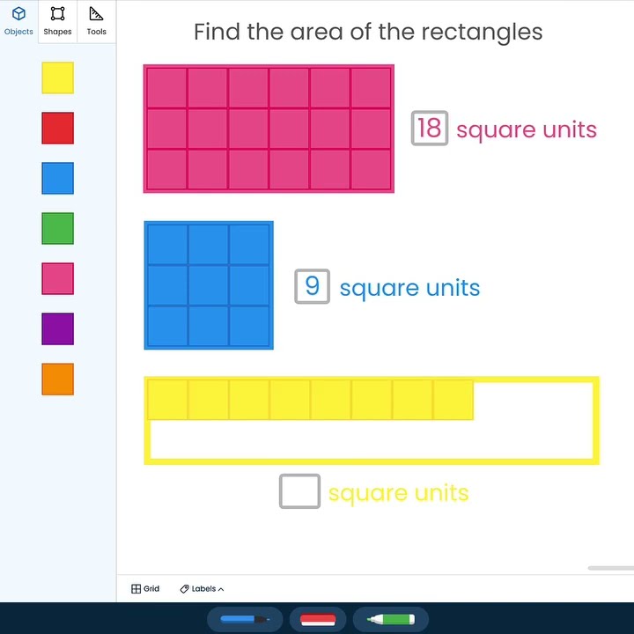
Task: Click the yellow 'square units' label
Action: (398, 493)
